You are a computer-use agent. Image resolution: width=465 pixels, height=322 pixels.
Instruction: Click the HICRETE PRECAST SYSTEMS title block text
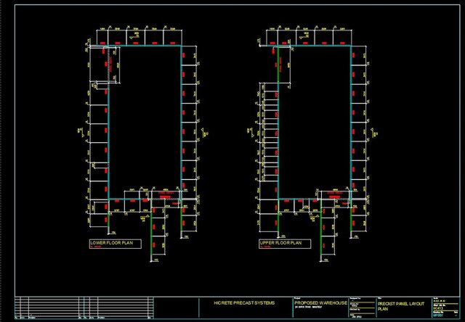coord(245,302)
